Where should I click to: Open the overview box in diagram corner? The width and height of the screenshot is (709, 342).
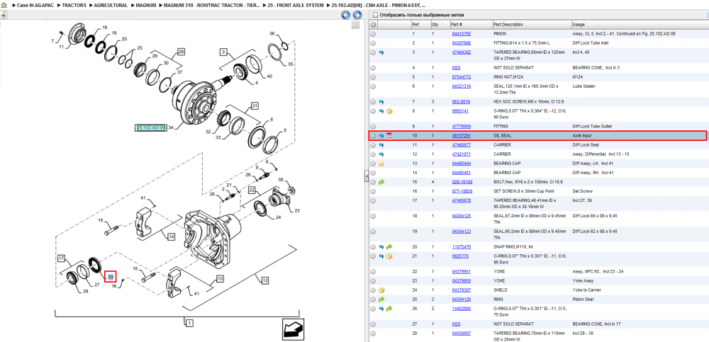[x=355, y=24]
